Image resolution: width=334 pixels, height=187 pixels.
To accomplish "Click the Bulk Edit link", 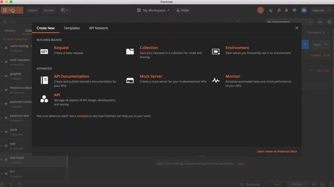I will pyautogui.click(x=323, y=71).
